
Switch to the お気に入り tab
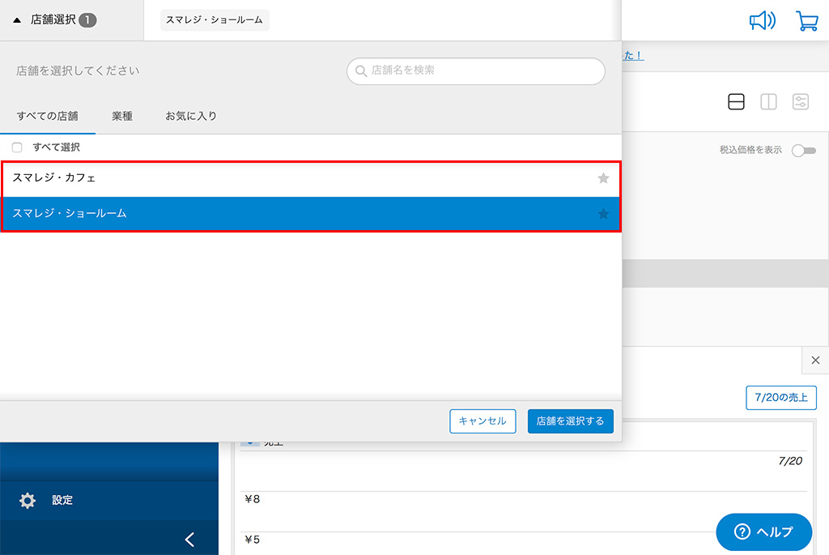coord(191,116)
